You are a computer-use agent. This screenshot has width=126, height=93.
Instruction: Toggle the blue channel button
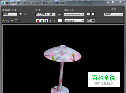(x=46, y=21)
